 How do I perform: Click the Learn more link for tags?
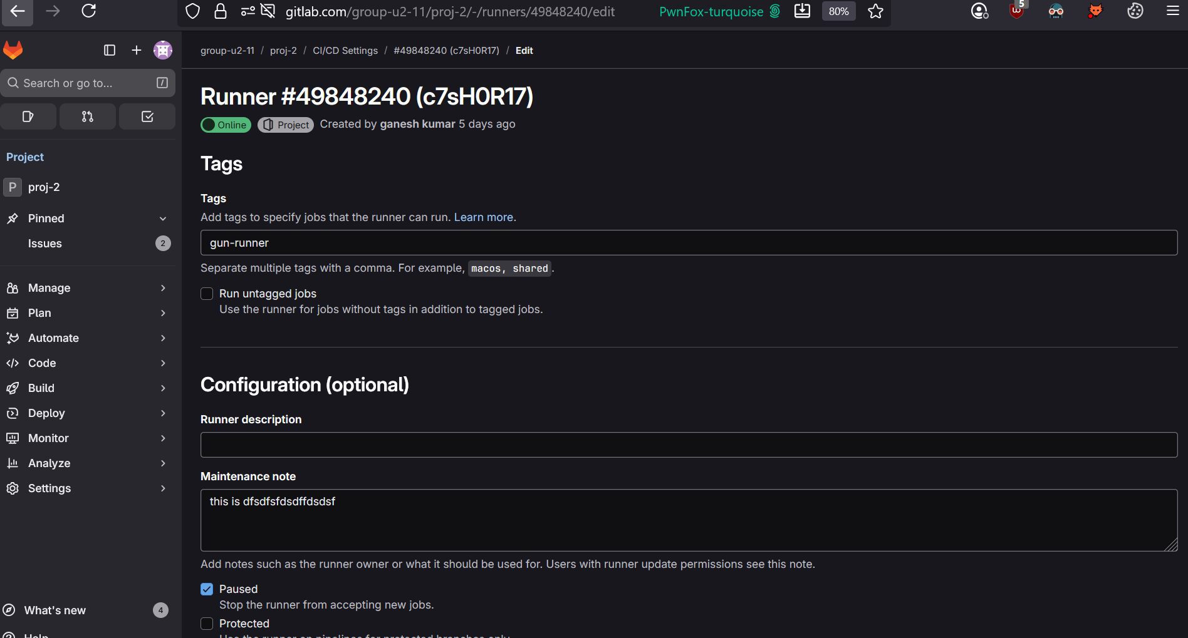coord(483,217)
